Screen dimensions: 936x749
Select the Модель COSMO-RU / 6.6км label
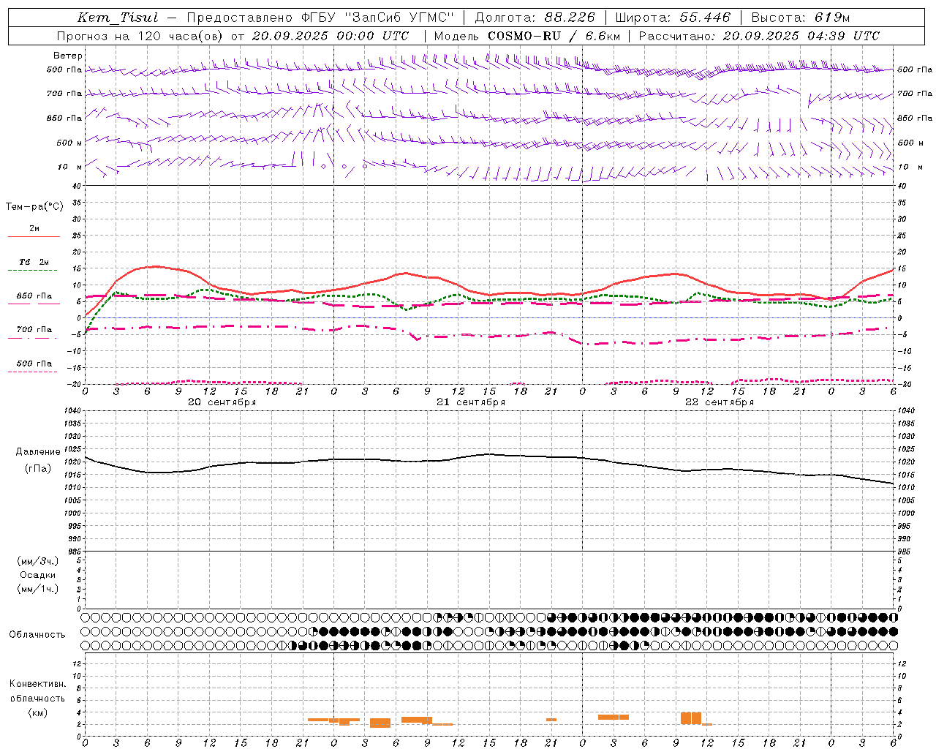click(526, 36)
